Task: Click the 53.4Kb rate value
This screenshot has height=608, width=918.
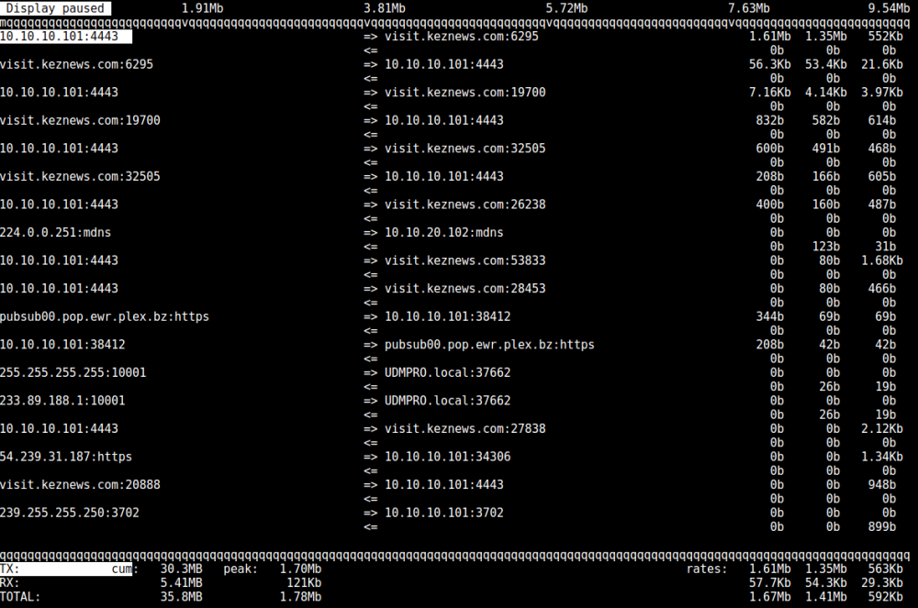Action: coord(825,64)
